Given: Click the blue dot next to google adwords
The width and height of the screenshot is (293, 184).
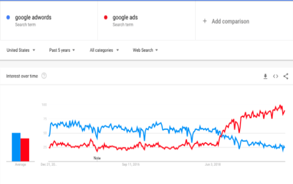Looking at the screenshot, I should point(8,17).
